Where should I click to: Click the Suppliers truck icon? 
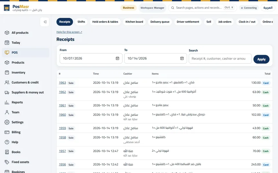pyautogui.click(x=7, y=92)
